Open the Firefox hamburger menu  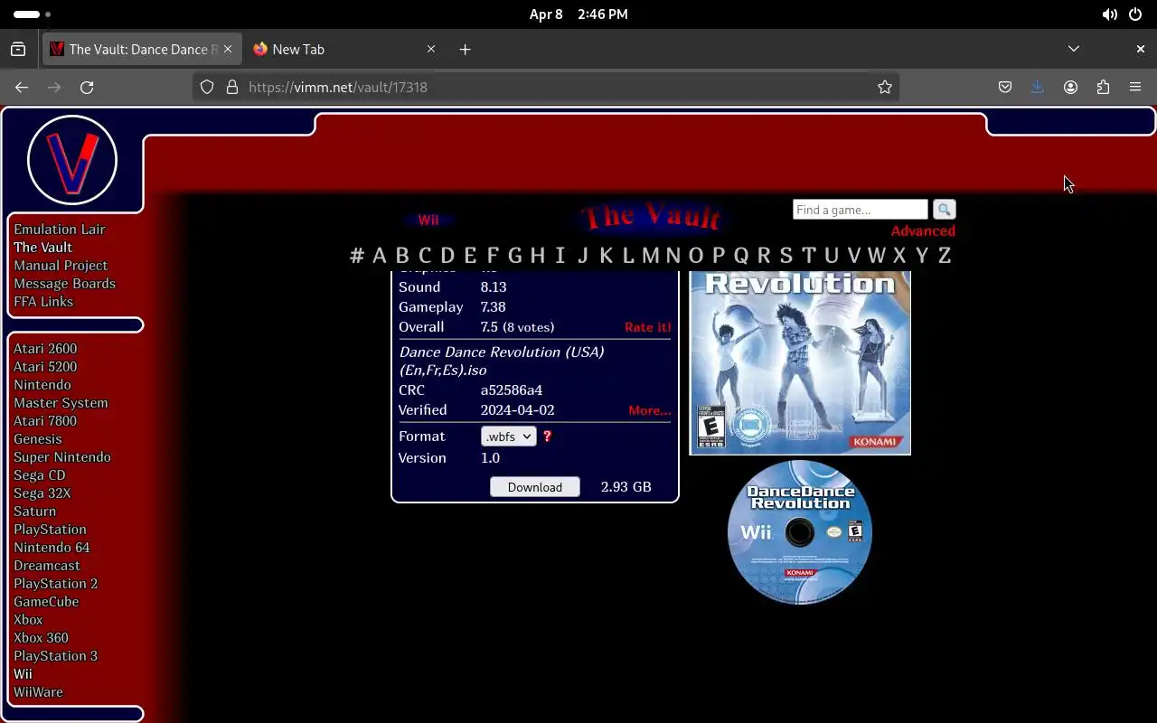click(x=1135, y=87)
